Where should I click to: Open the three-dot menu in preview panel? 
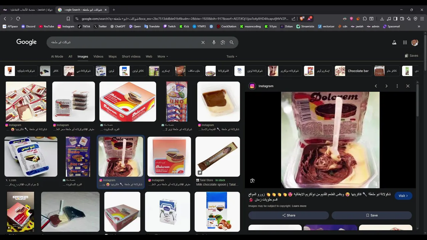click(397, 86)
